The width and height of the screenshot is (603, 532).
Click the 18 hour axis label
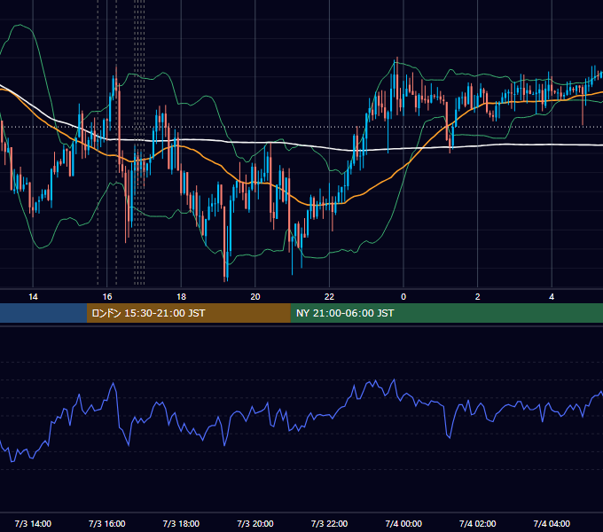point(181,297)
